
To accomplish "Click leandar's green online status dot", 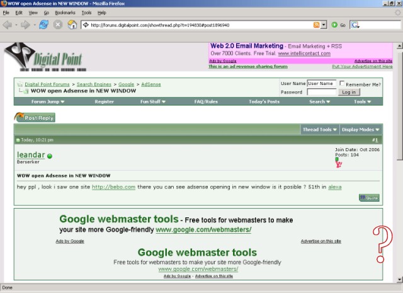I will pos(50,156).
